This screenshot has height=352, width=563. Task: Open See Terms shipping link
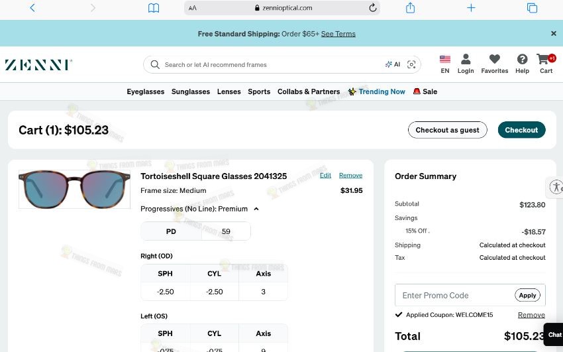tap(338, 34)
